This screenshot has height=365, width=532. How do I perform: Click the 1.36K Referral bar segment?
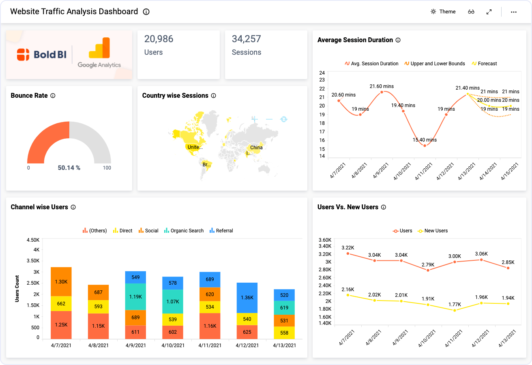coord(247,298)
